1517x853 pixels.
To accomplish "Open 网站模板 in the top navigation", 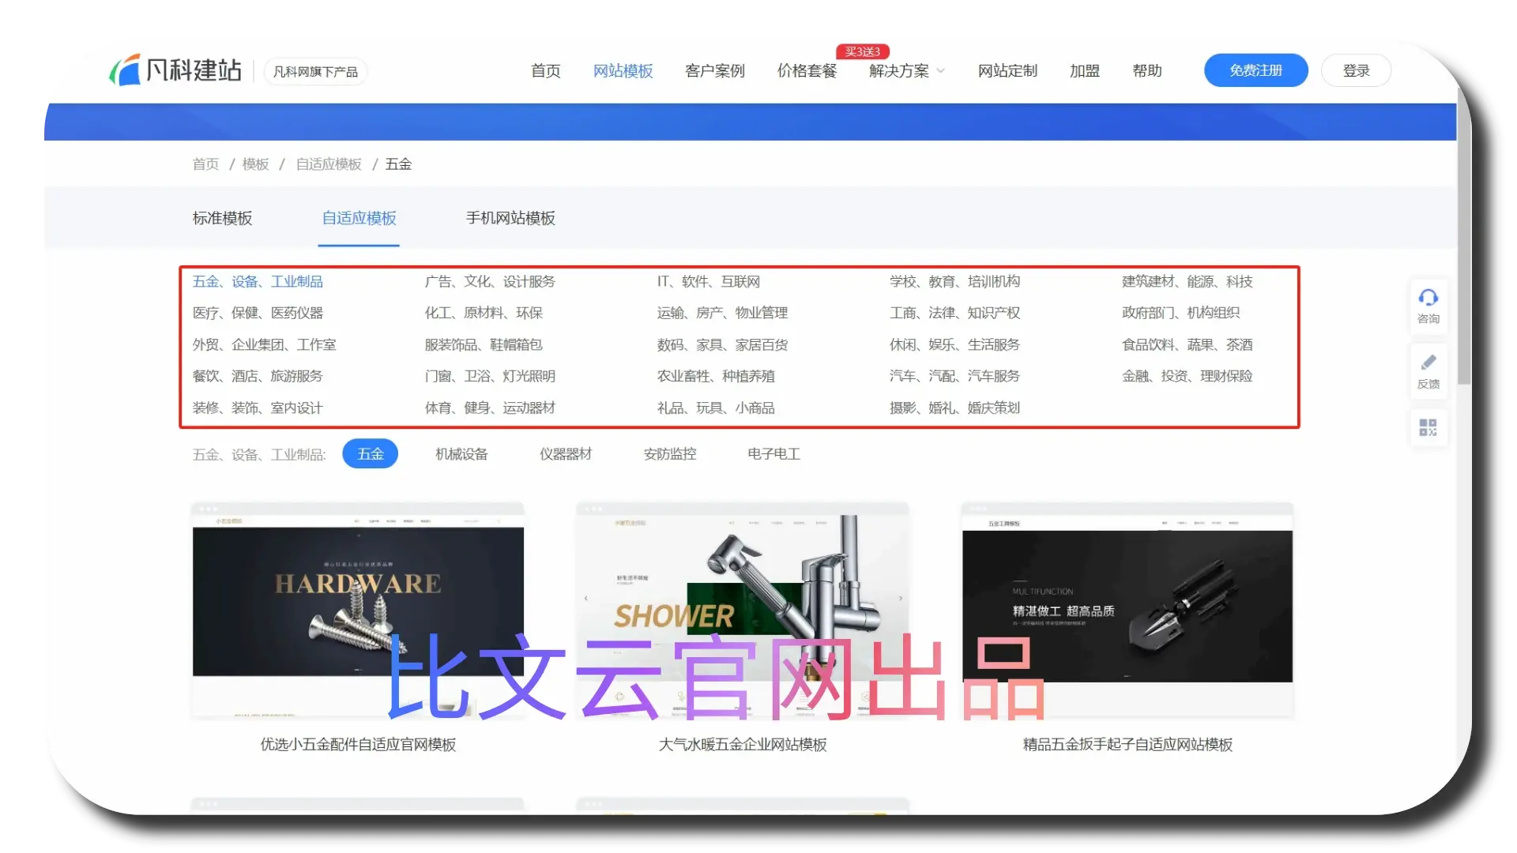I will point(623,71).
